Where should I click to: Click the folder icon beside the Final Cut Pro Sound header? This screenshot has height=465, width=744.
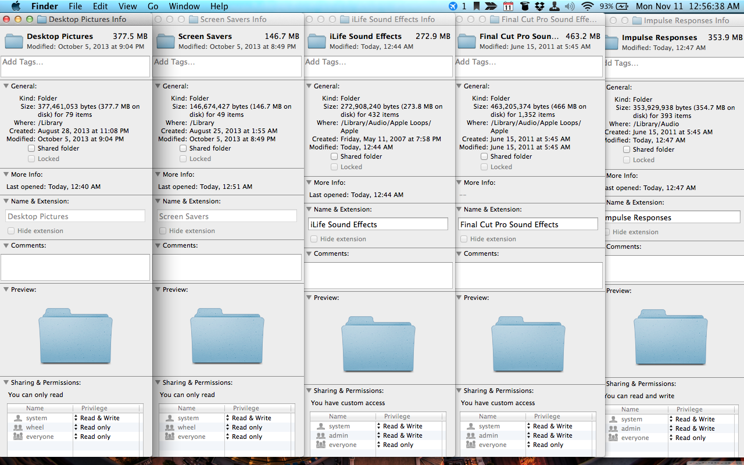coord(467,41)
